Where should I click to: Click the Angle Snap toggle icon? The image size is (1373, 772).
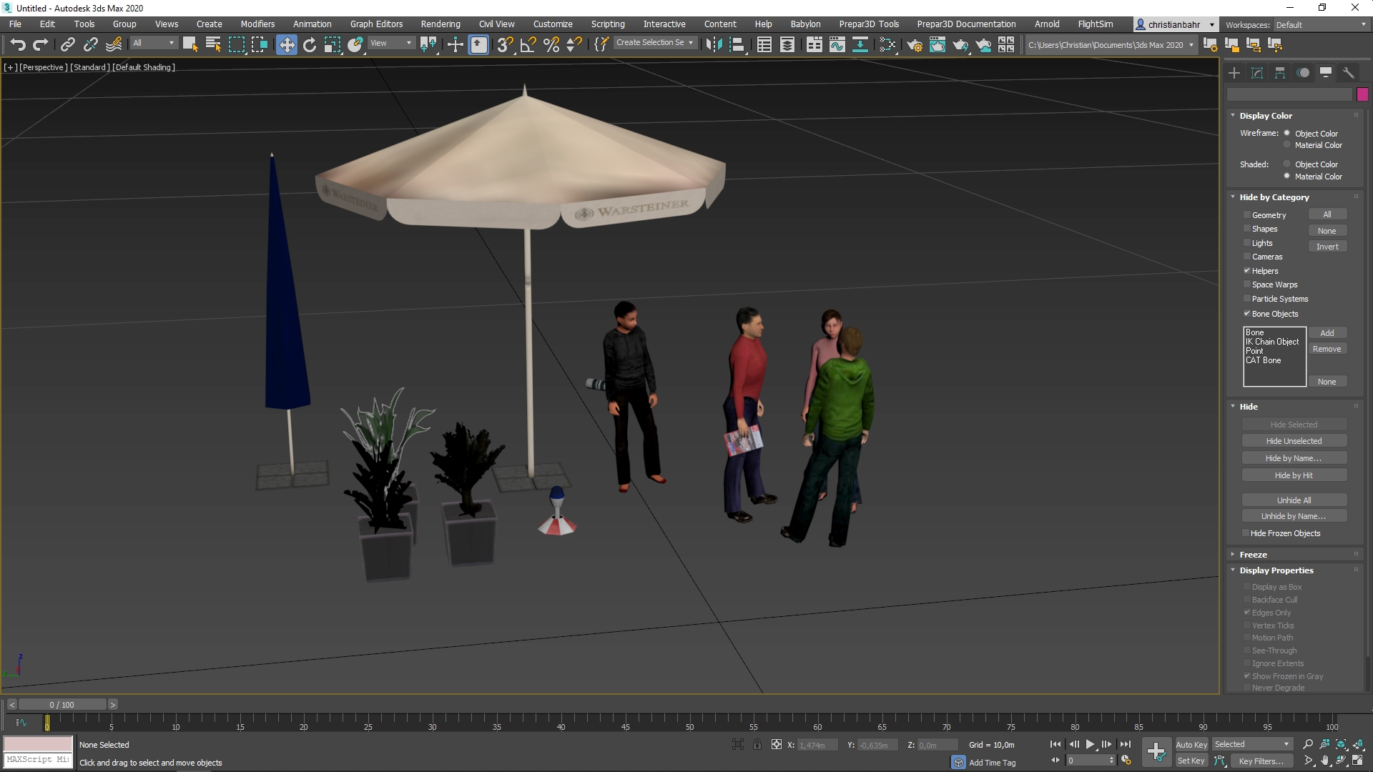[x=528, y=45]
